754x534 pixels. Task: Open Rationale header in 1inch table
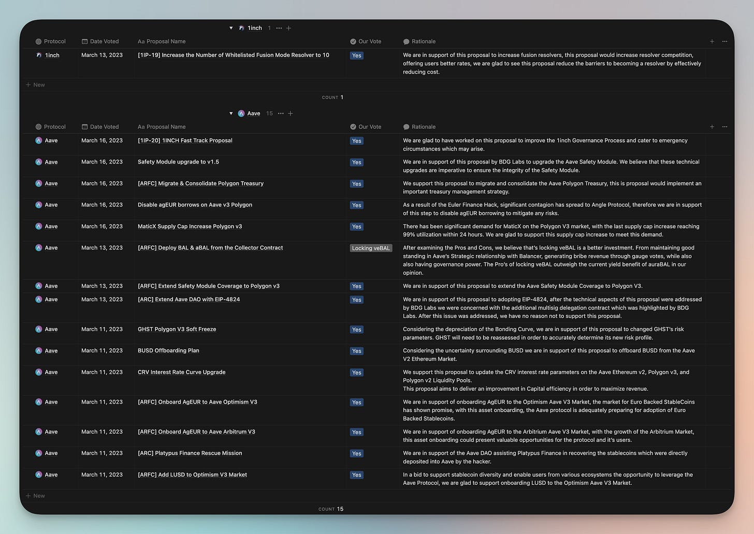[419, 41]
